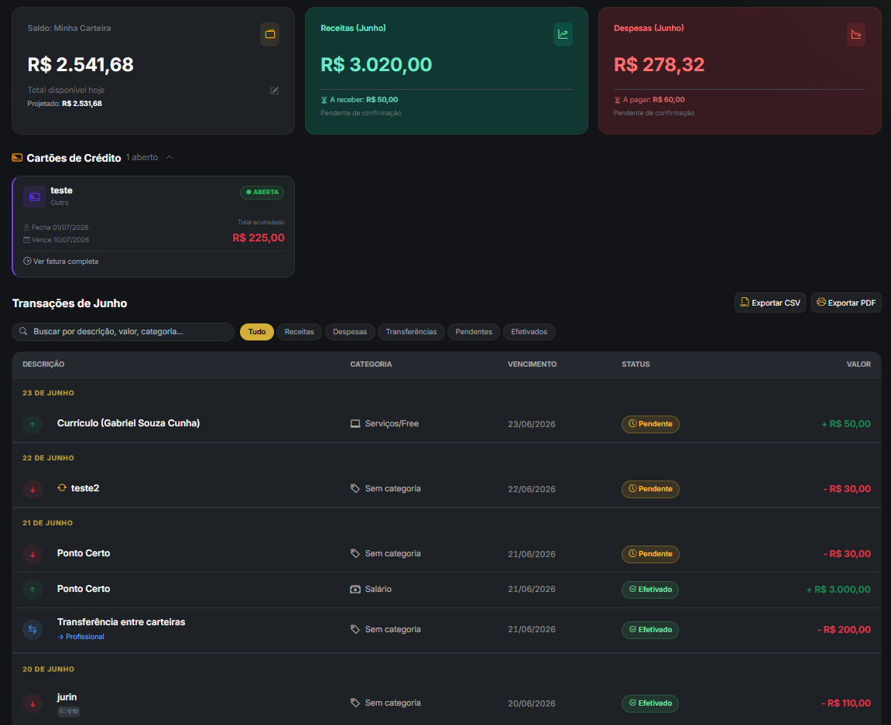Image resolution: width=891 pixels, height=725 pixels.
Task: Click the VENCIMENTO column header
Action: point(533,364)
